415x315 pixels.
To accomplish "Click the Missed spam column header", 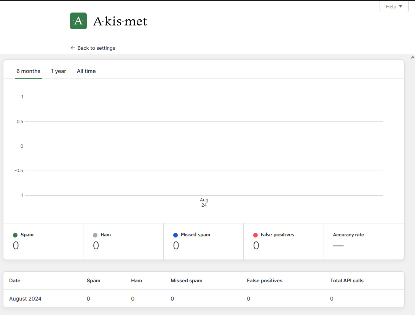I will [187, 281].
